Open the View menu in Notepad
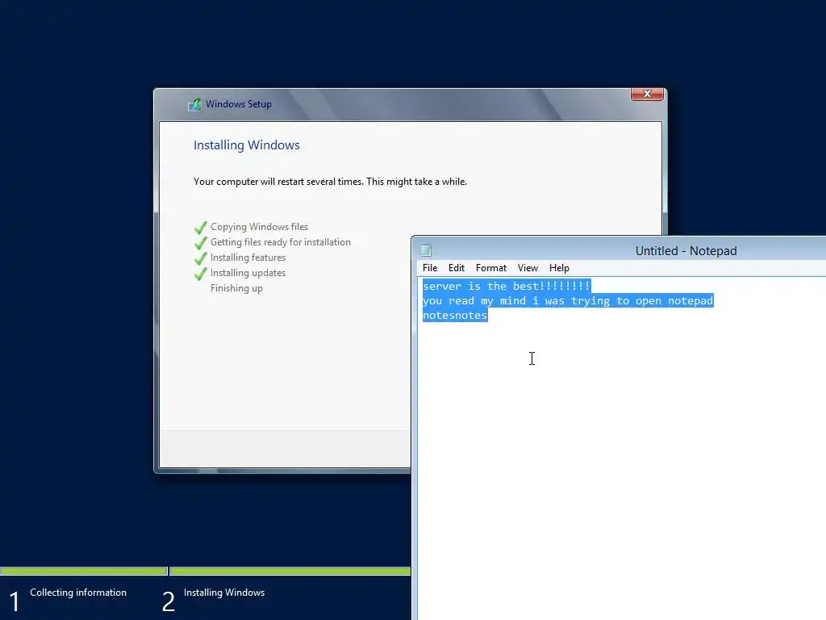 (x=528, y=268)
